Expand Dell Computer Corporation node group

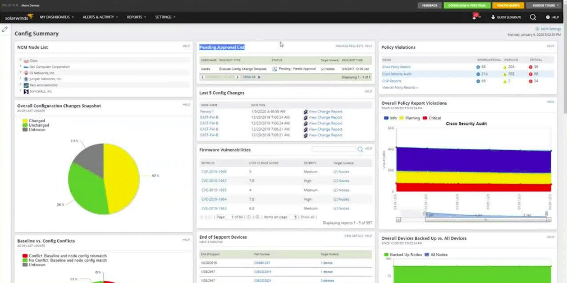(21, 67)
